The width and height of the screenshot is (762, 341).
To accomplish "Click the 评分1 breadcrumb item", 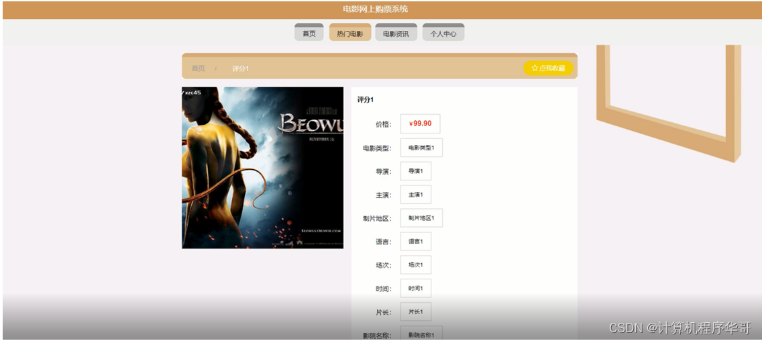I will coord(241,68).
